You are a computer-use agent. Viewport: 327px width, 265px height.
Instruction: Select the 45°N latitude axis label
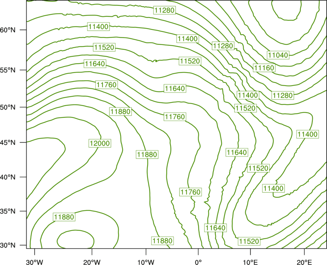coord(8,142)
